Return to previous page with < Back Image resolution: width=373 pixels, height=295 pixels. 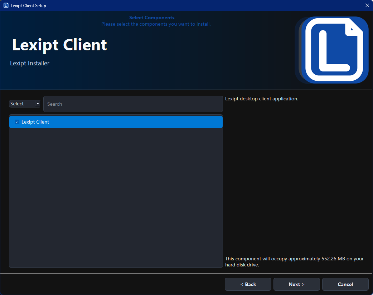[248, 284]
